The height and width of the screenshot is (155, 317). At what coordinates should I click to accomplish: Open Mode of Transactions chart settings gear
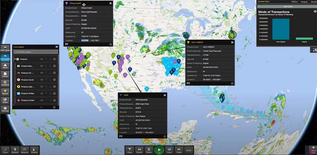point(315,12)
